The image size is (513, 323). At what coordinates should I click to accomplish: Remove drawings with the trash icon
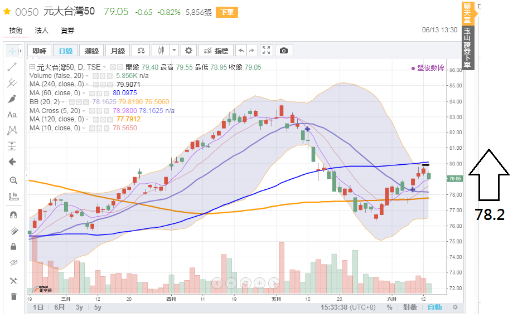click(13, 296)
